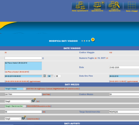Click the gears icon beside tir
The image size is (139, 125).
(x=34, y=100)
